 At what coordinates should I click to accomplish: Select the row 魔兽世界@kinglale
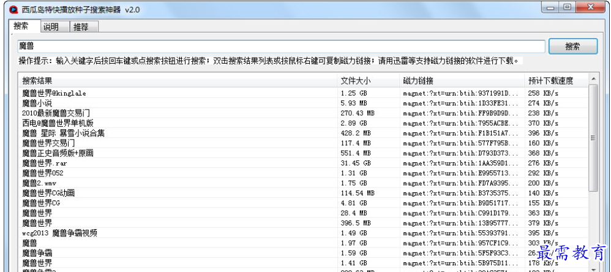click(303, 93)
